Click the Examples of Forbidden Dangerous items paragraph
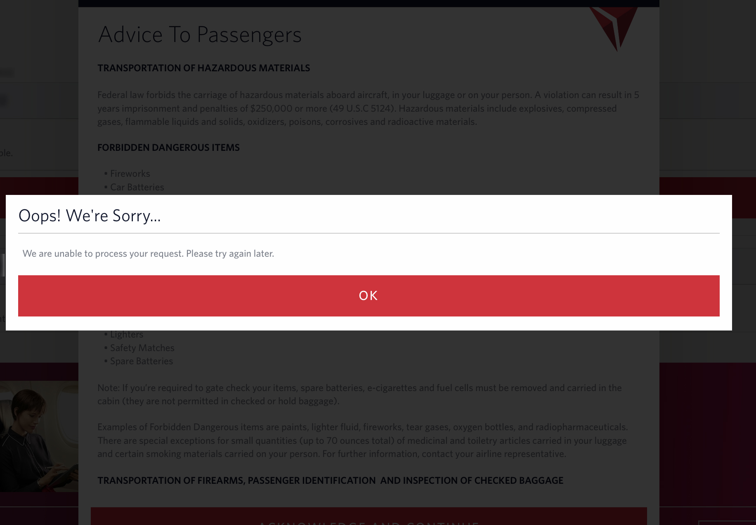Viewport: 756px width, 525px height. tap(362, 440)
